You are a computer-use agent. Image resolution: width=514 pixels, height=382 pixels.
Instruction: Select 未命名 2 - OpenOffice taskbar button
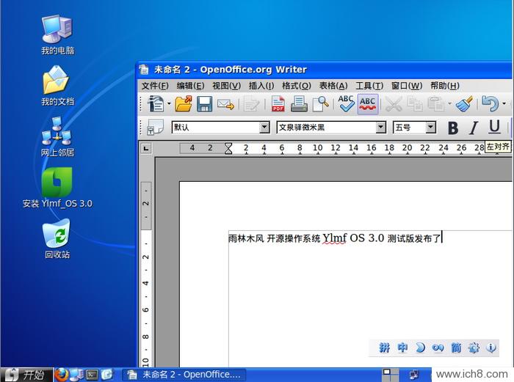pos(185,375)
